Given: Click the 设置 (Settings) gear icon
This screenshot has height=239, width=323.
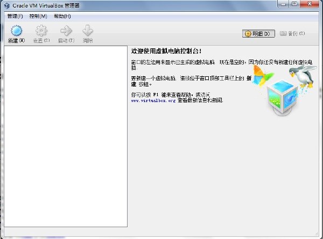Looking at the screenshot, I should click(41, 31).
